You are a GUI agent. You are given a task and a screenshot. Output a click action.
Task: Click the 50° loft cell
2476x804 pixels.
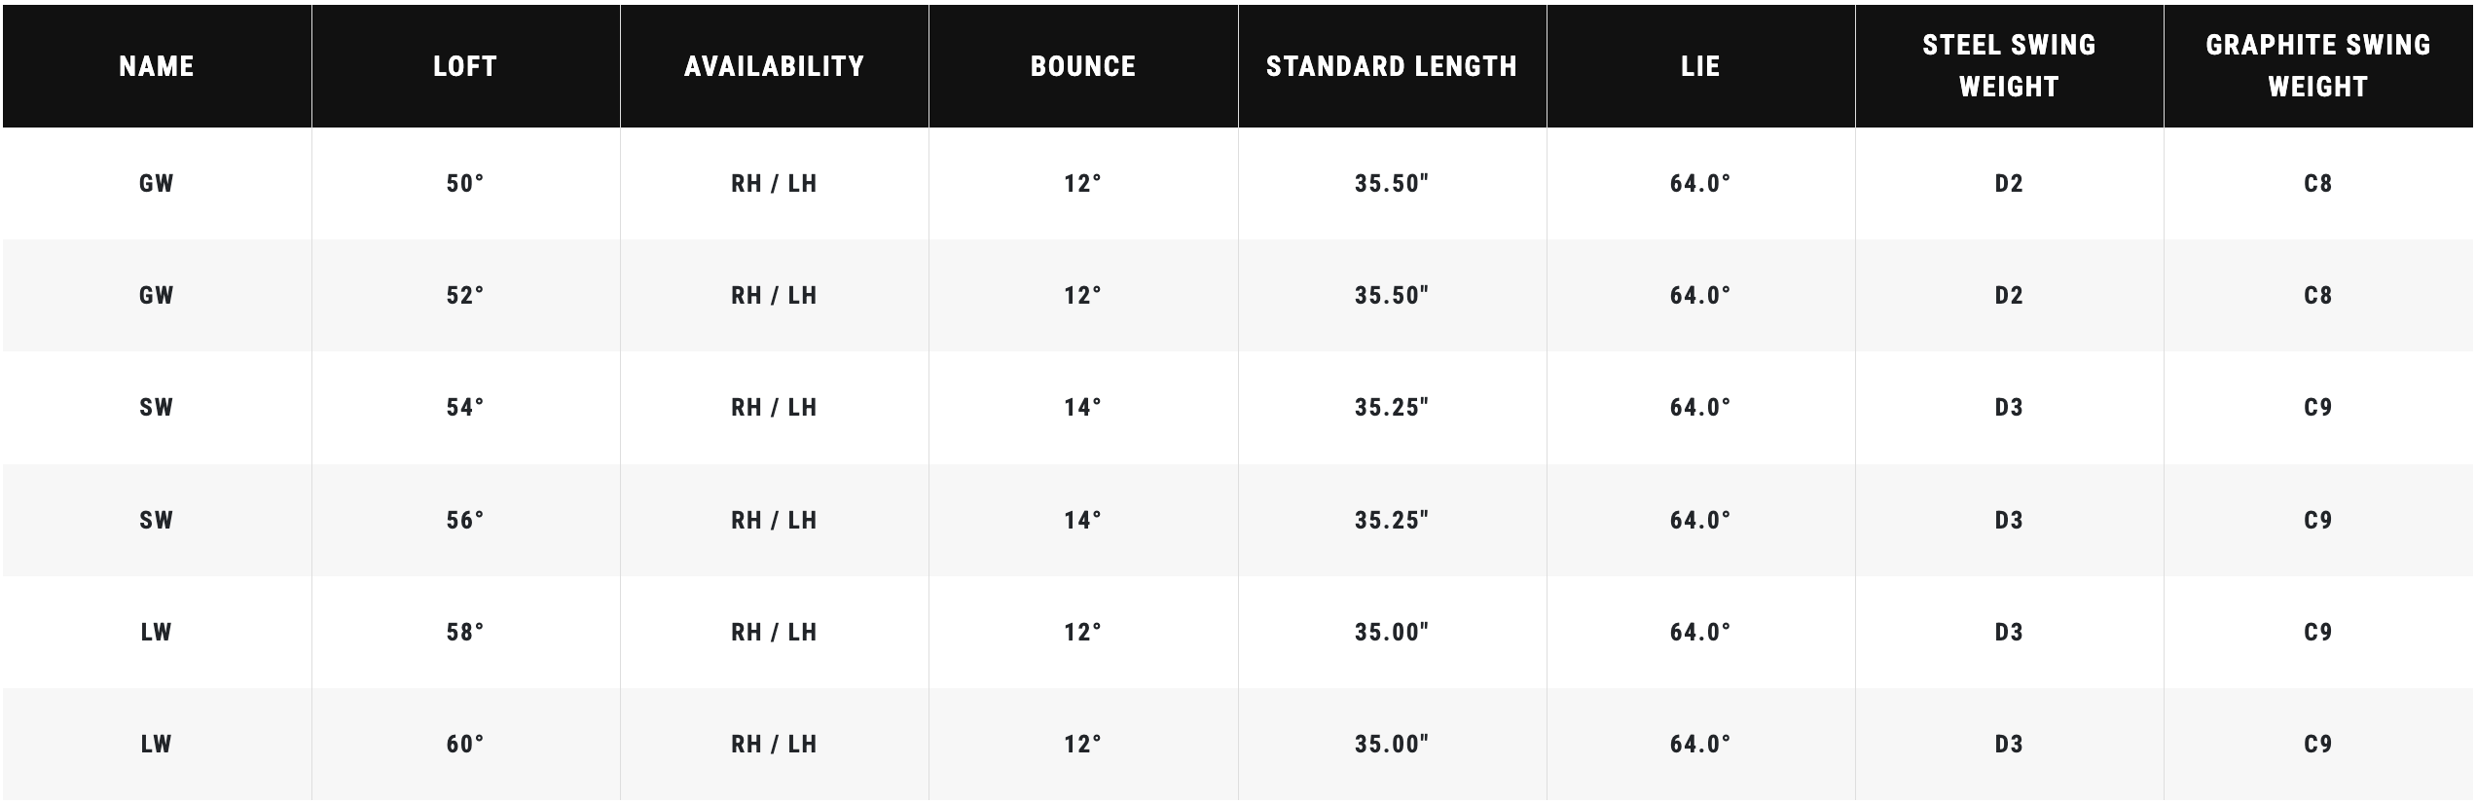click(465, 183)
